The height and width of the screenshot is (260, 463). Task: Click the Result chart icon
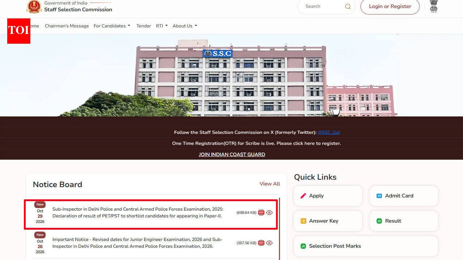tap(379, 221)
